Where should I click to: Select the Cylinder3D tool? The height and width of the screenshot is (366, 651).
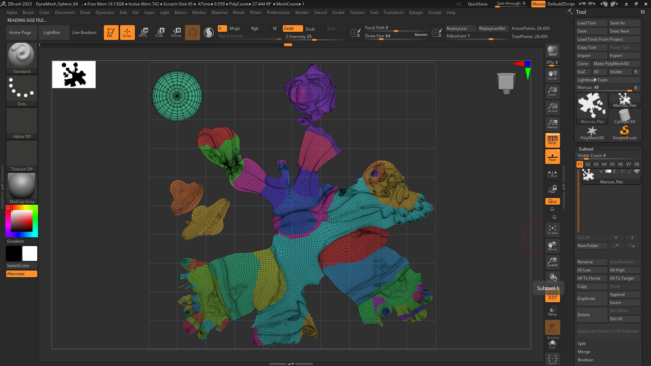625,116
